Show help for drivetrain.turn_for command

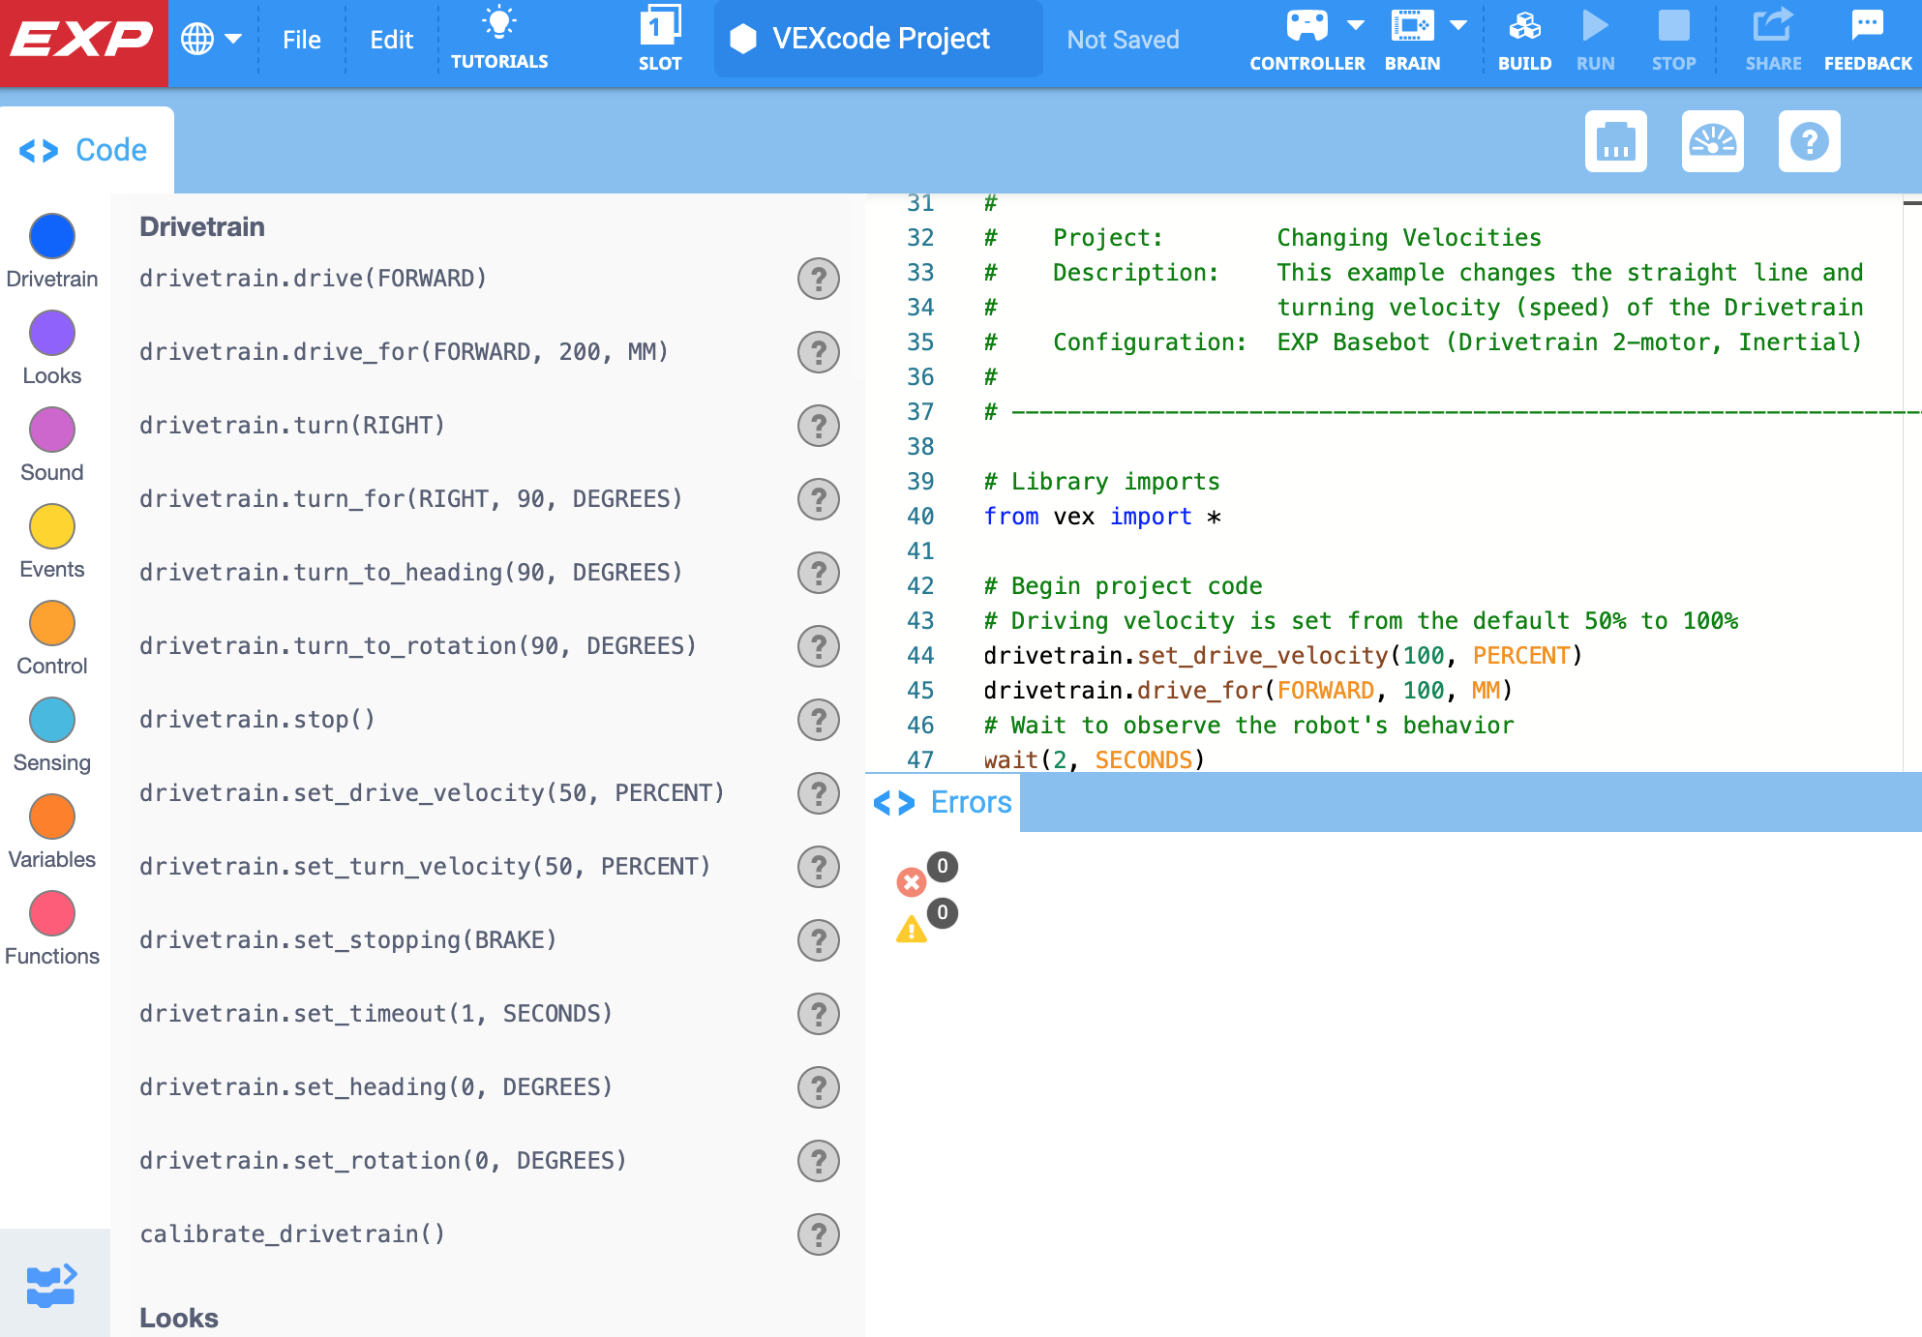click(819, 500)
